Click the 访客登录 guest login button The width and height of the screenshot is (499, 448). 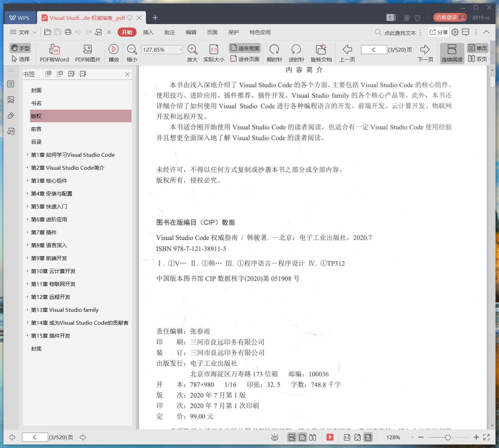(x=450, y=17)
